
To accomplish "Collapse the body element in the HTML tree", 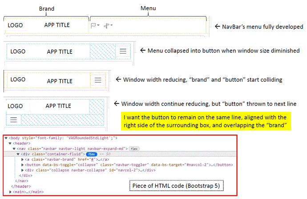I will click(x=6, y=138).
